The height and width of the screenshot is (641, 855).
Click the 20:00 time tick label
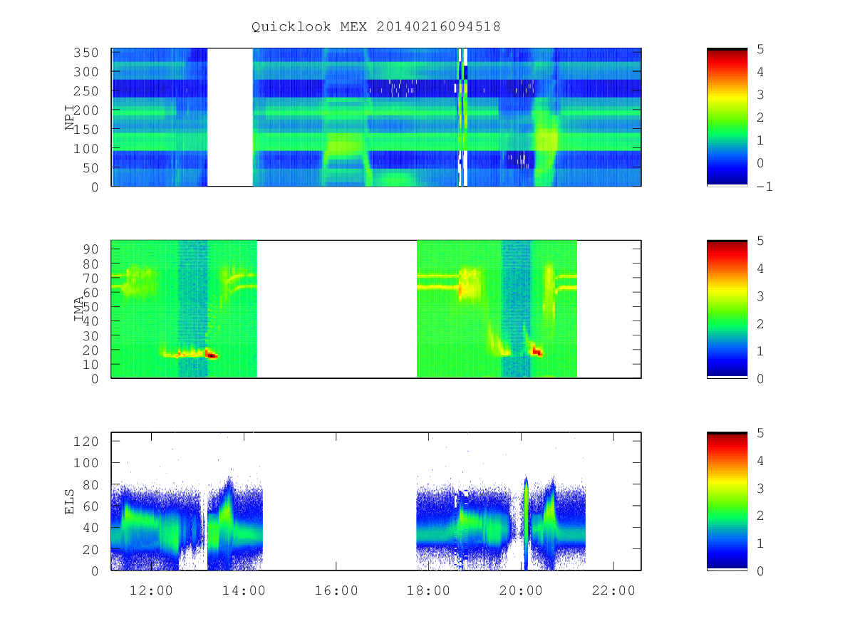[522, 590]
